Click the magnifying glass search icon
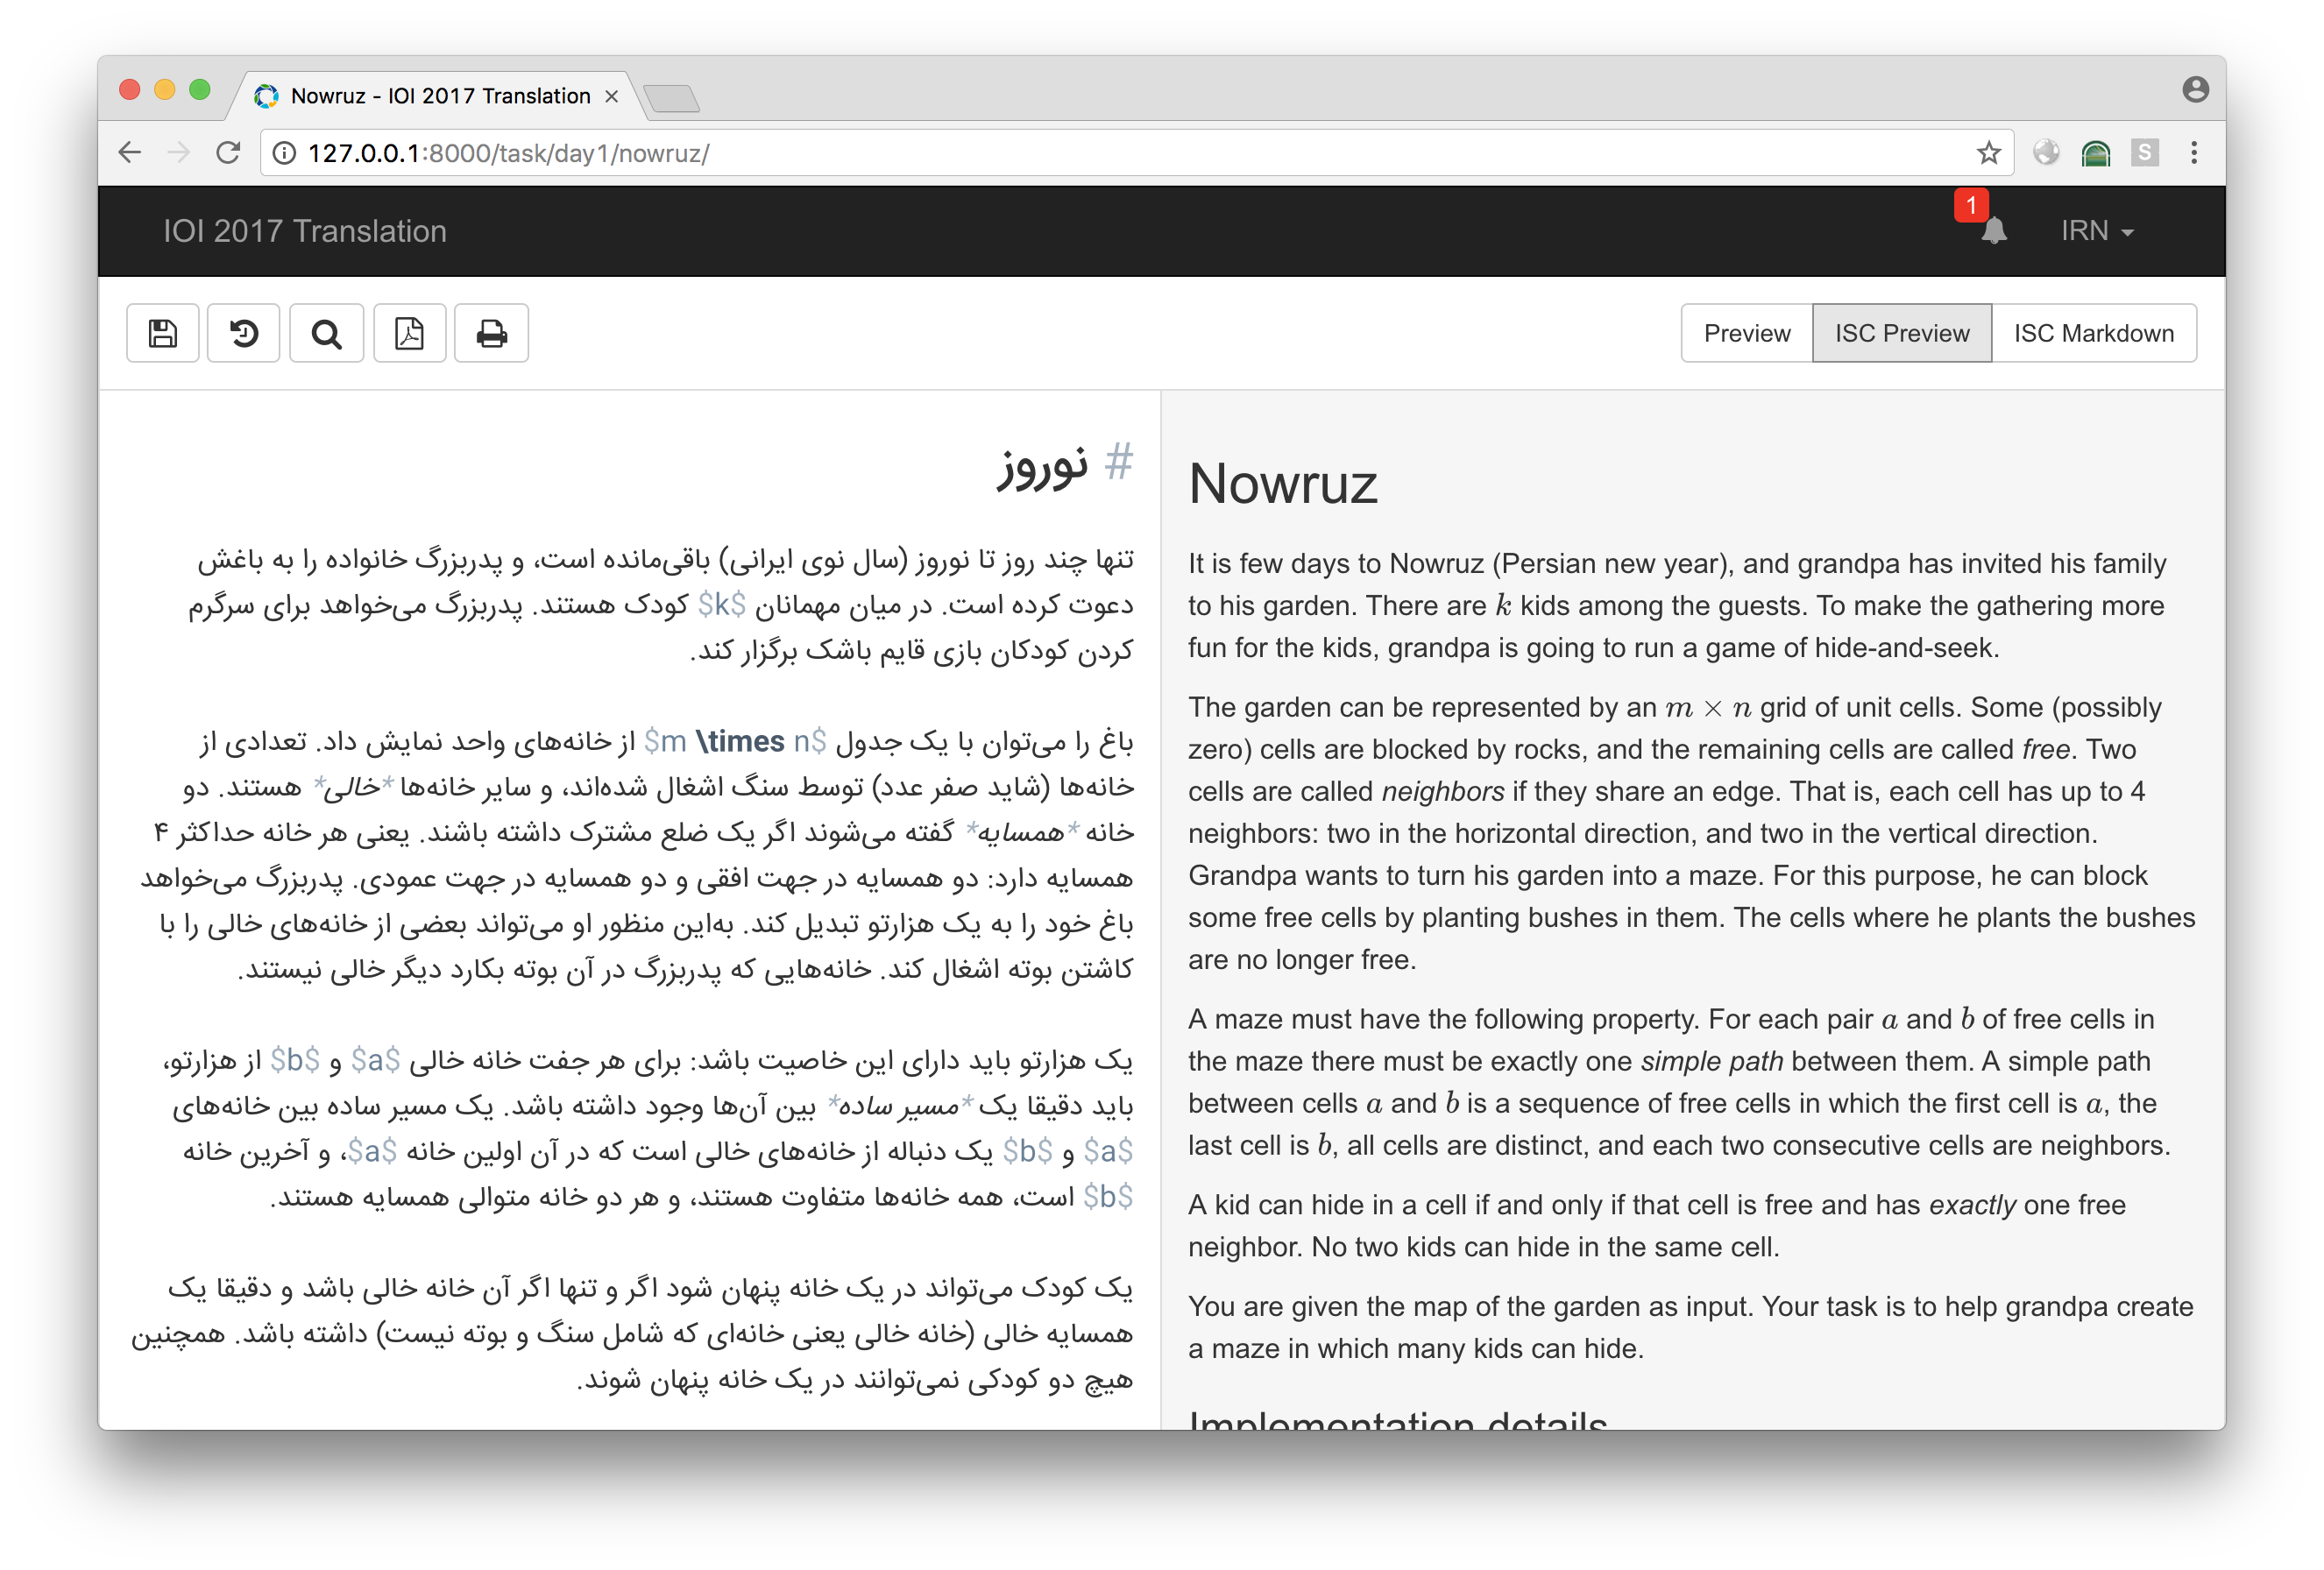 pos(326,333)
